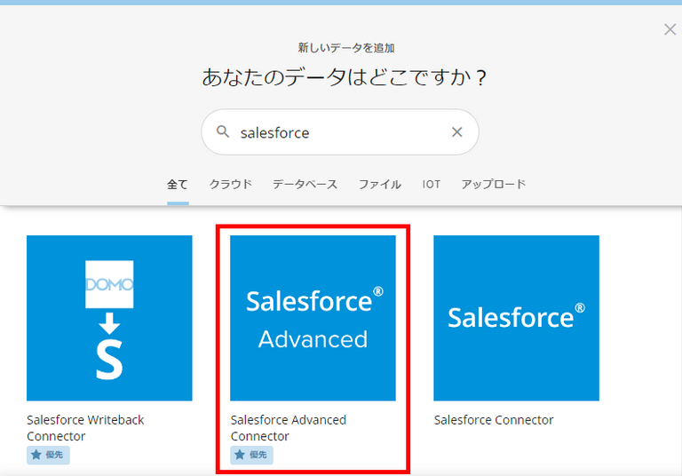The width and height of the screenshot is (682, 476).
Task: Click the Salesforce Connector name
Action: click(494, 420)
